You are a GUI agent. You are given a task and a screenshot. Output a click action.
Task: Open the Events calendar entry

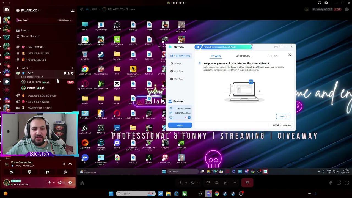(x=25, y=30)
